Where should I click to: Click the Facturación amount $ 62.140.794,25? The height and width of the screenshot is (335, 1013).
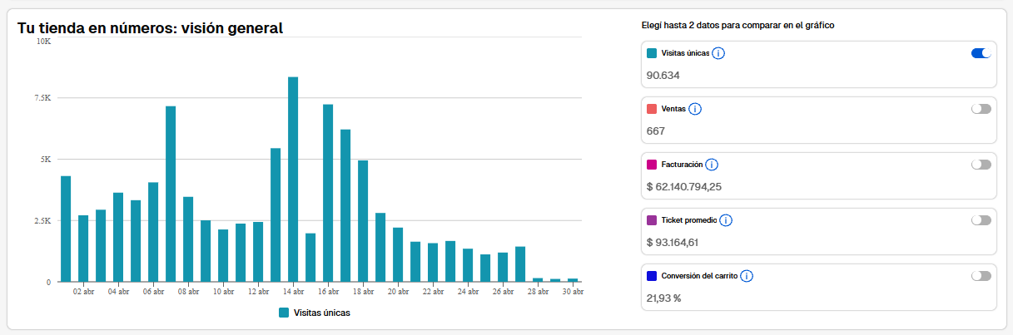(x=684, y=186)
